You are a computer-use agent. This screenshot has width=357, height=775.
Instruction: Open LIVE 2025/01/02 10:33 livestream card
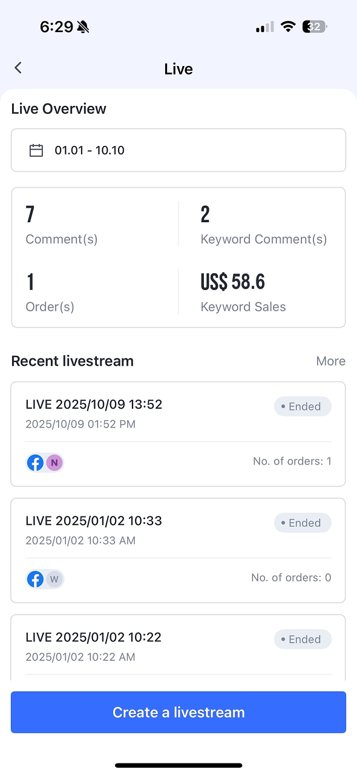pos(178,550)
